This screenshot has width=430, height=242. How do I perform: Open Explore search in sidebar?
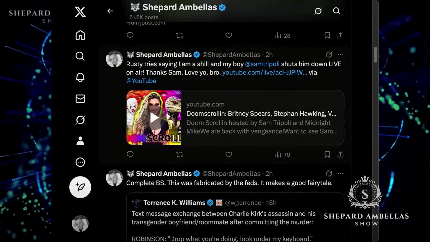(x=80, y=56)
